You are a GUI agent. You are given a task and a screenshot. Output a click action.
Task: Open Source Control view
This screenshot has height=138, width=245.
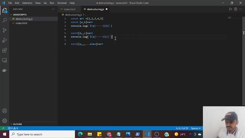click(5, 30)
